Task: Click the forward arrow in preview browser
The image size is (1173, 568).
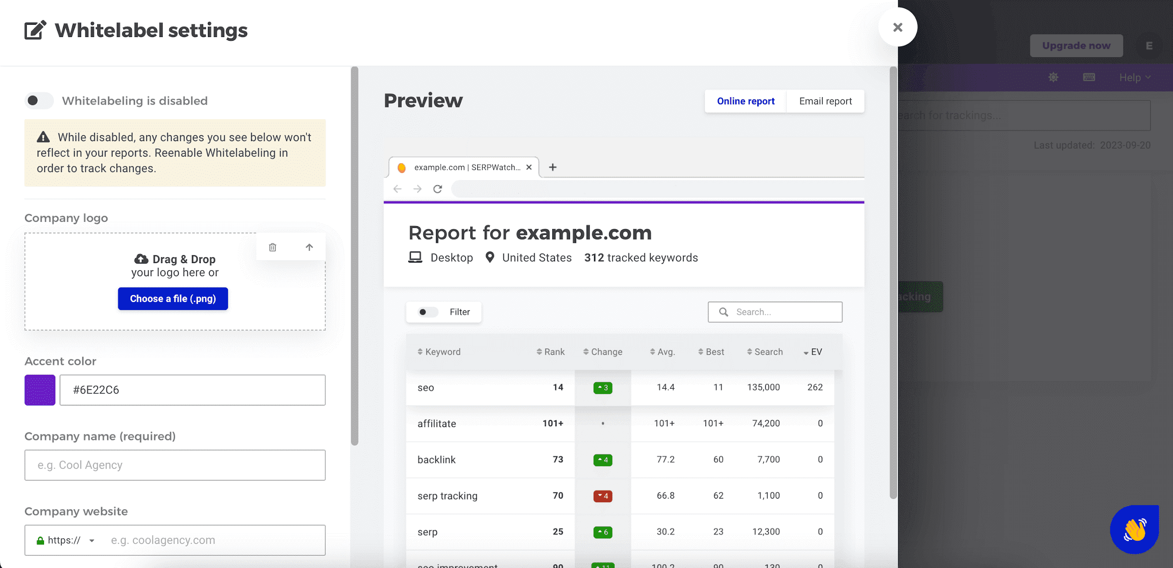Action: pyautogui.click(x=417, y=189)
